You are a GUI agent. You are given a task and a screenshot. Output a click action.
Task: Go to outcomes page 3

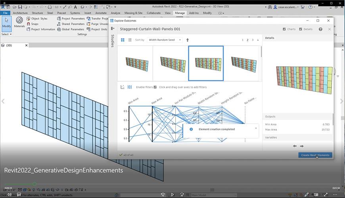click(253, 40)
